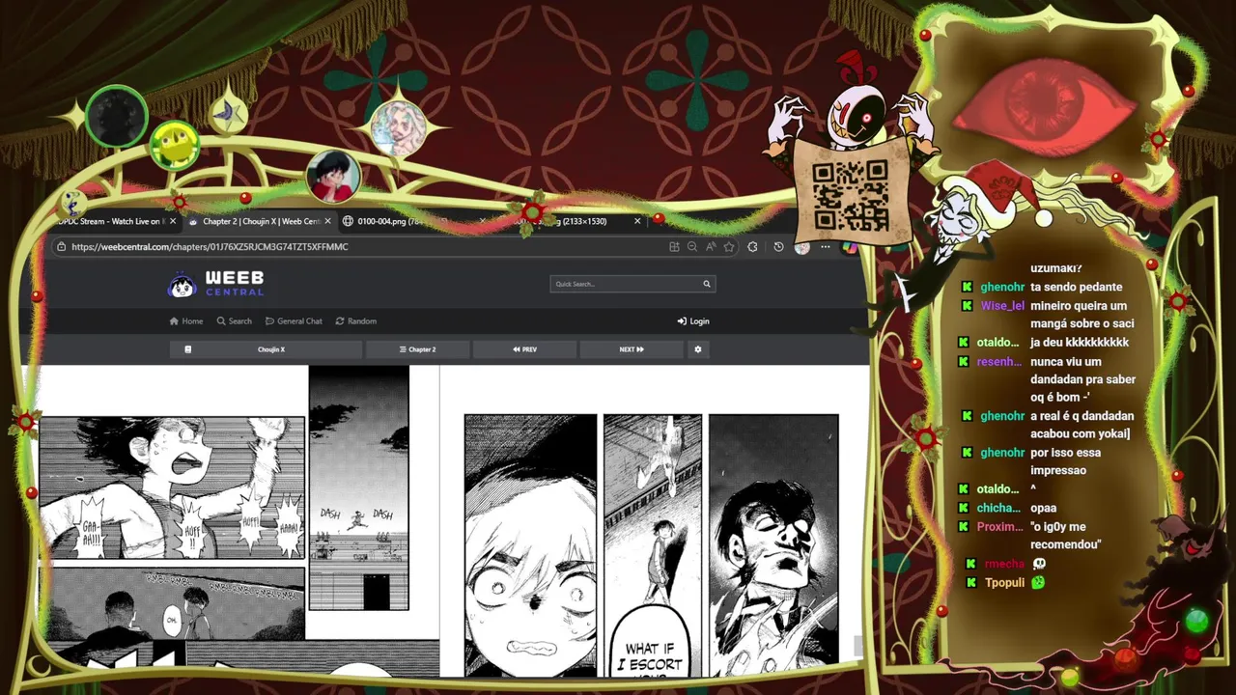Image resolution: width=1236 pixels, height=695 pixels.
Task: Open browser history icon
Action: [778, 247]
